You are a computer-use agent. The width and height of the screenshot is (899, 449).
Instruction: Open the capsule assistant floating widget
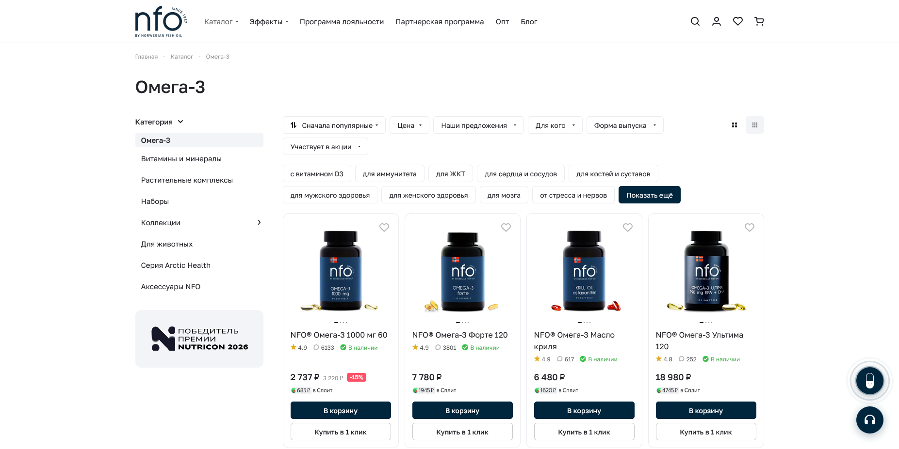870,381
